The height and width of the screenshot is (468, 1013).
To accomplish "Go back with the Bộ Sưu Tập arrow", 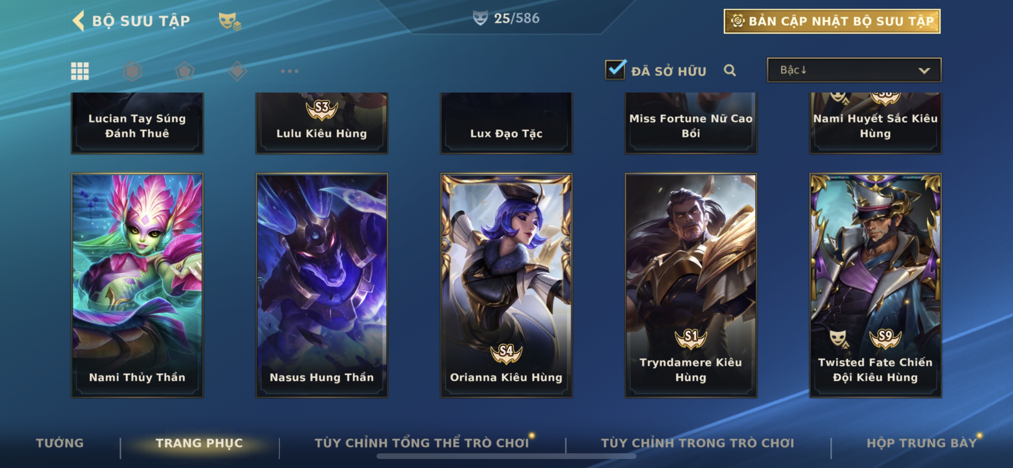I will tap(79, 20).
